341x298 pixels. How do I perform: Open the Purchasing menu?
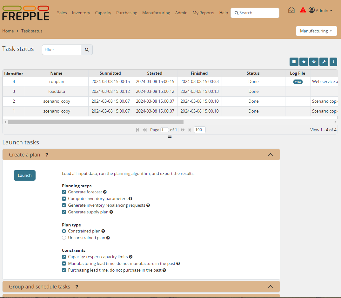pyautogui.click(x=127, y=13)
